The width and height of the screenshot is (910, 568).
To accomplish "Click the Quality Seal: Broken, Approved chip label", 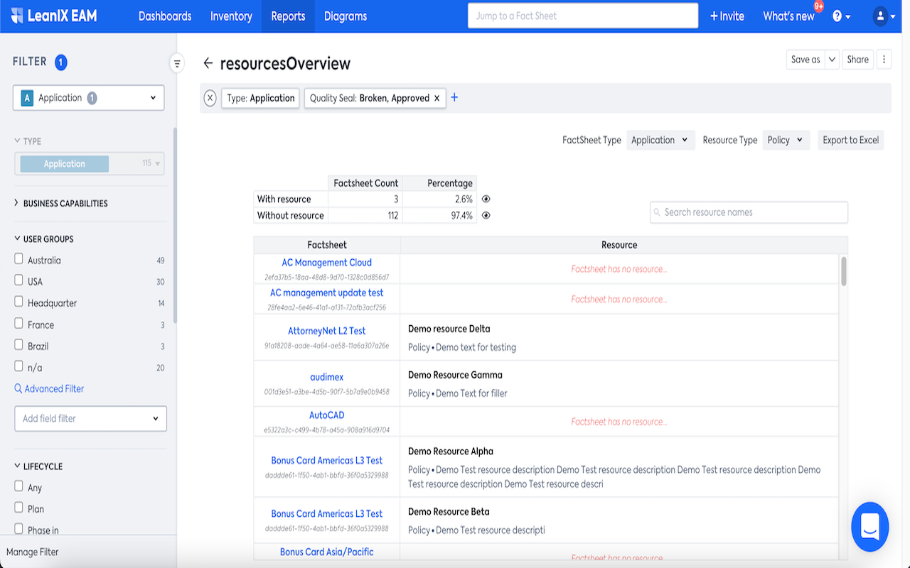I will pos(370,98).
